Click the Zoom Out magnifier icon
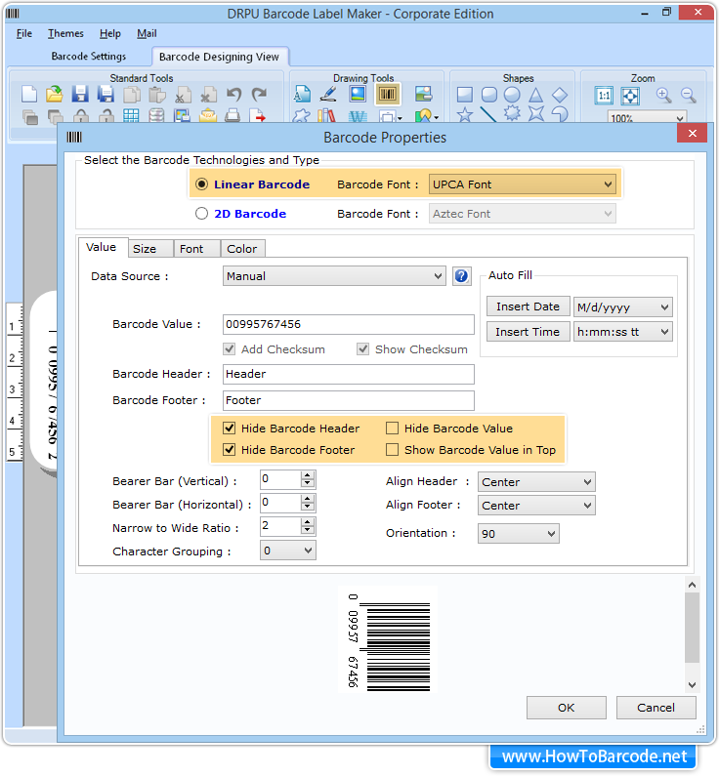Image resolution: width=719 pixels, height=776 pixels. tap(689, 95)
